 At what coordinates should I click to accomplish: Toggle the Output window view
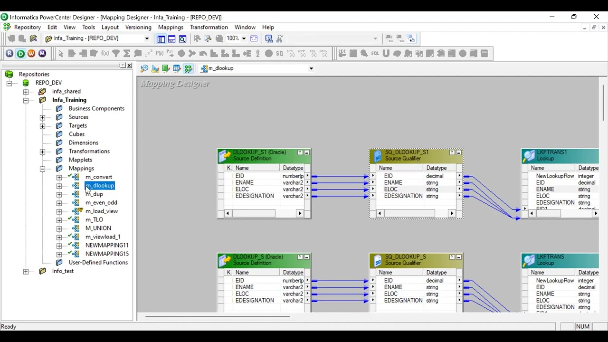171,38
